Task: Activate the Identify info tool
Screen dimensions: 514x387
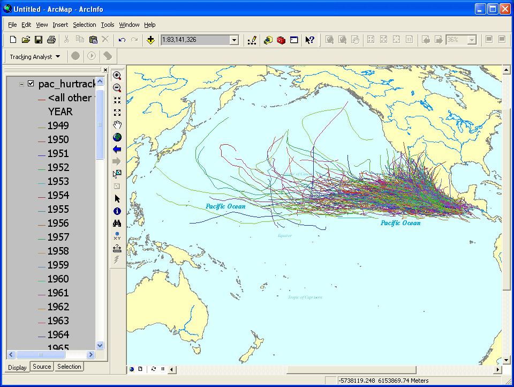Action: (x=117, y=211)
